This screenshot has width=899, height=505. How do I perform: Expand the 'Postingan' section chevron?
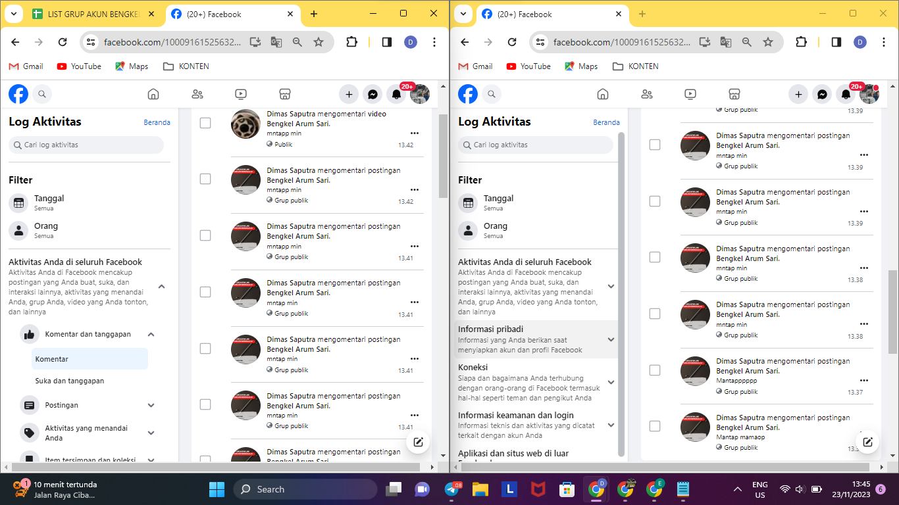(x=151, y=405)
